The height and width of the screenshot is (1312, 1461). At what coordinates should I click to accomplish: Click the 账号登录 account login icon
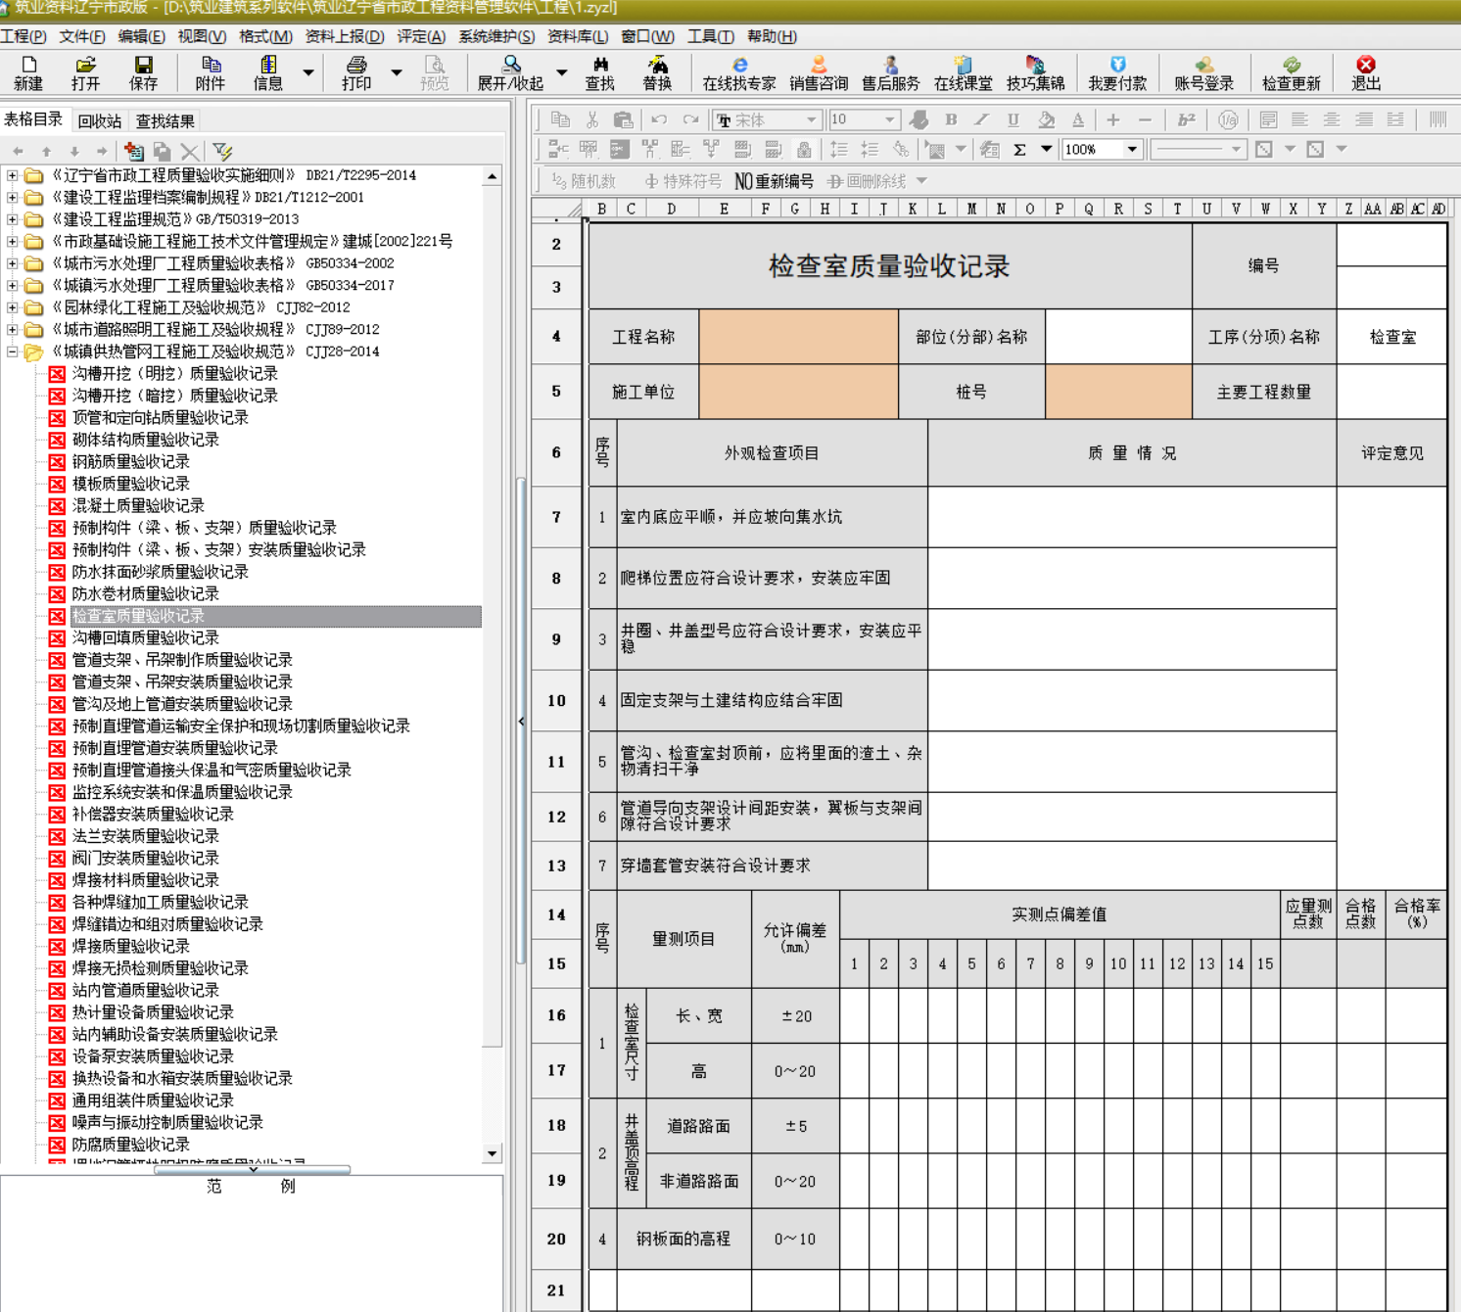(x=1203, y=73)
